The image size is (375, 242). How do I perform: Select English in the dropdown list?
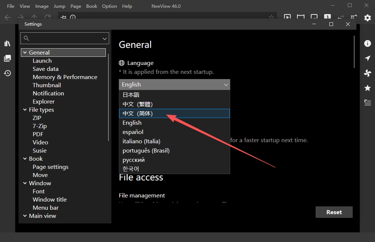tap(175, 123)
